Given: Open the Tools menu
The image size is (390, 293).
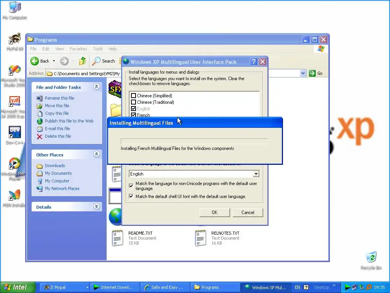Looking at the screenshot, I should 98,49.
